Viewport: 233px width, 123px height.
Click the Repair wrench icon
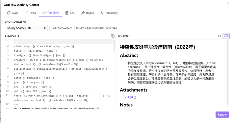coord(83,13)
